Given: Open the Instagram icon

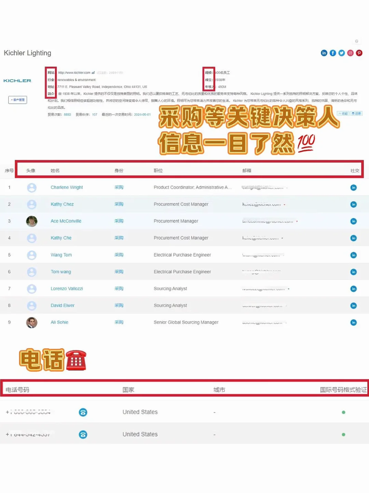Looking at the screenshot, I should 350,53.
